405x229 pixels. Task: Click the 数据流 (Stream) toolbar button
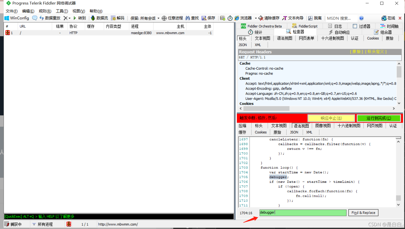click(99, 18)
